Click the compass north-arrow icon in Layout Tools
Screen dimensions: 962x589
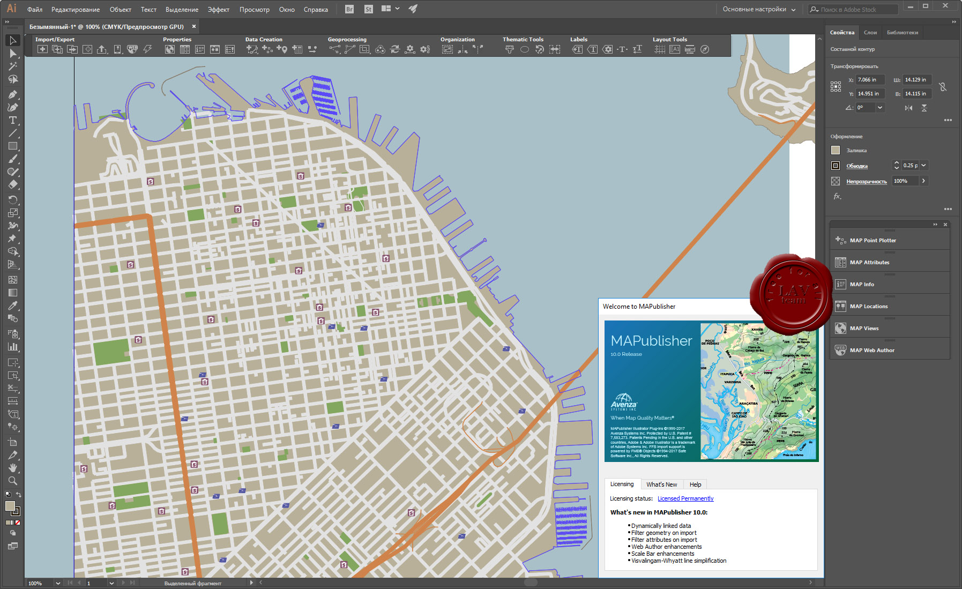[705, 49]
